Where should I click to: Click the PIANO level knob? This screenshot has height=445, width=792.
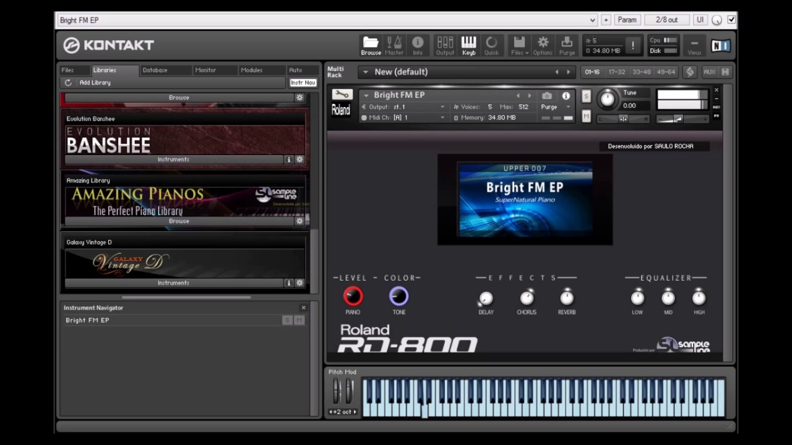coord(353,297)
